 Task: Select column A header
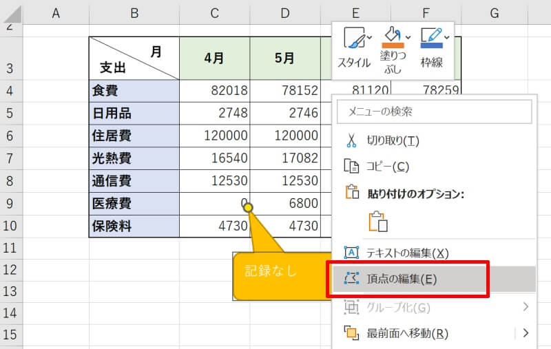pyautogui.click(x=56, y=13)
